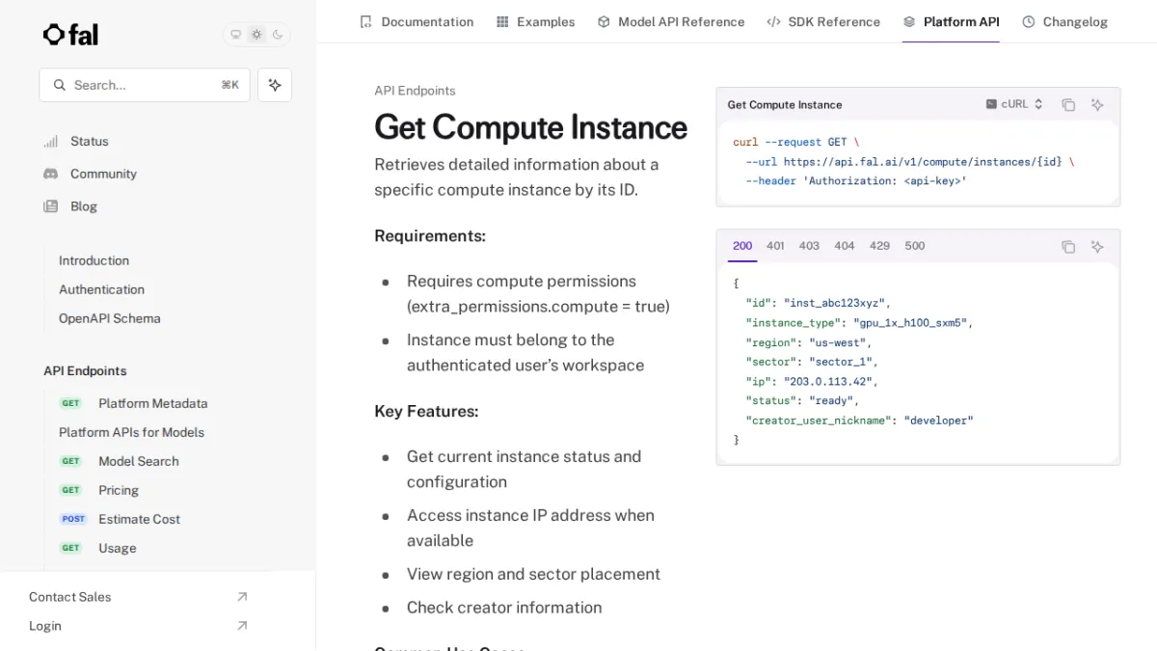
Task: Ask AI about the response JSON
Action: [1097, 247]
